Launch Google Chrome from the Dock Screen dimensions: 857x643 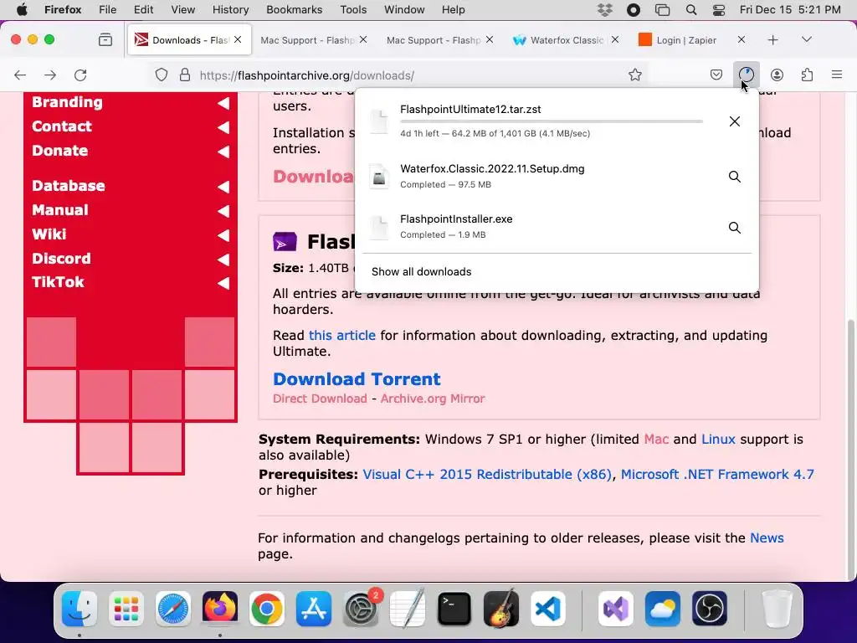click(x=267, y=609)
